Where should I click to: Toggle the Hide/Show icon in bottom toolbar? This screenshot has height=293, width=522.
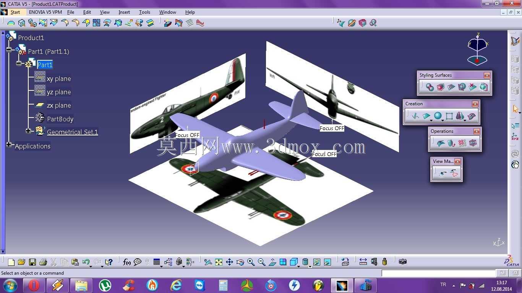tap(316, 262)
